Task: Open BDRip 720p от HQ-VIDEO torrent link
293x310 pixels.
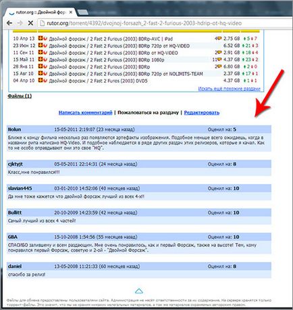Action: (119, 46)
